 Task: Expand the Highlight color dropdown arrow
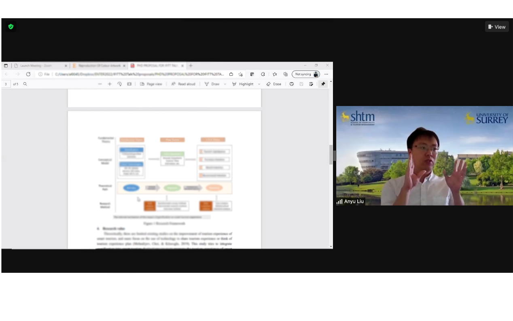coord(259,84)
